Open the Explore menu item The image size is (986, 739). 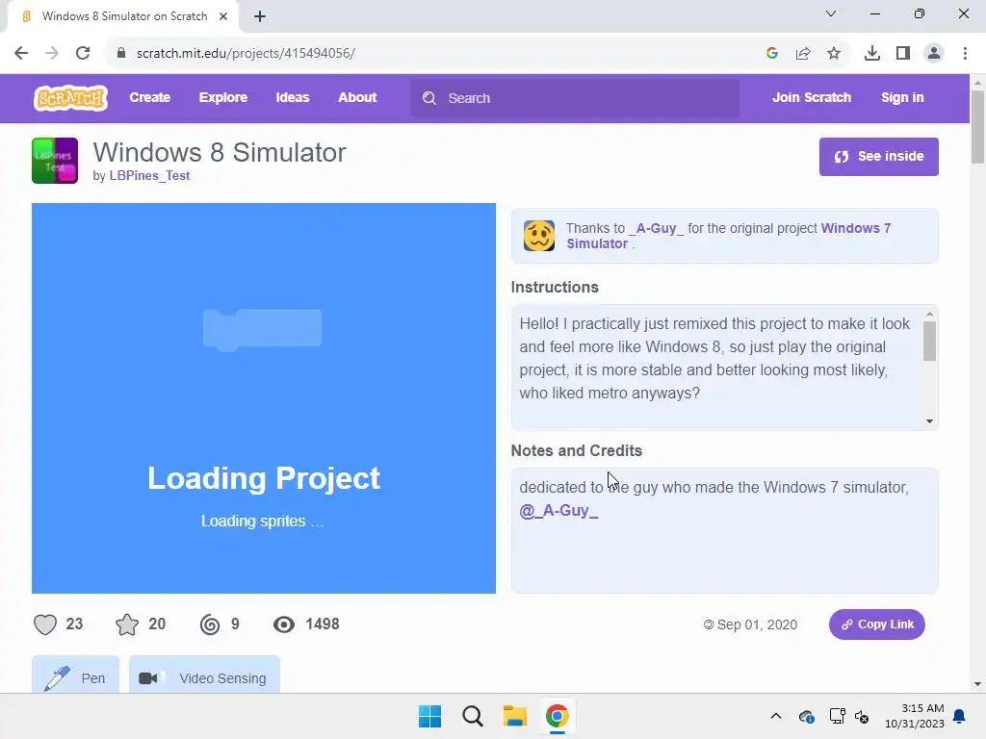point(223,97)
